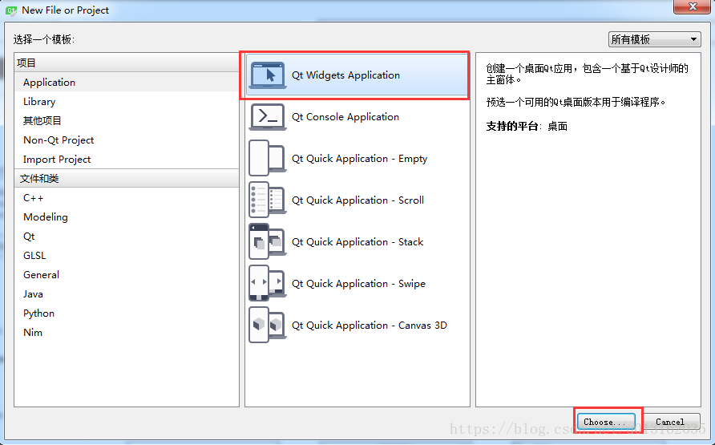The image size is (715, 445).
Task: Click the Choose... button
Action: point(606,422)
